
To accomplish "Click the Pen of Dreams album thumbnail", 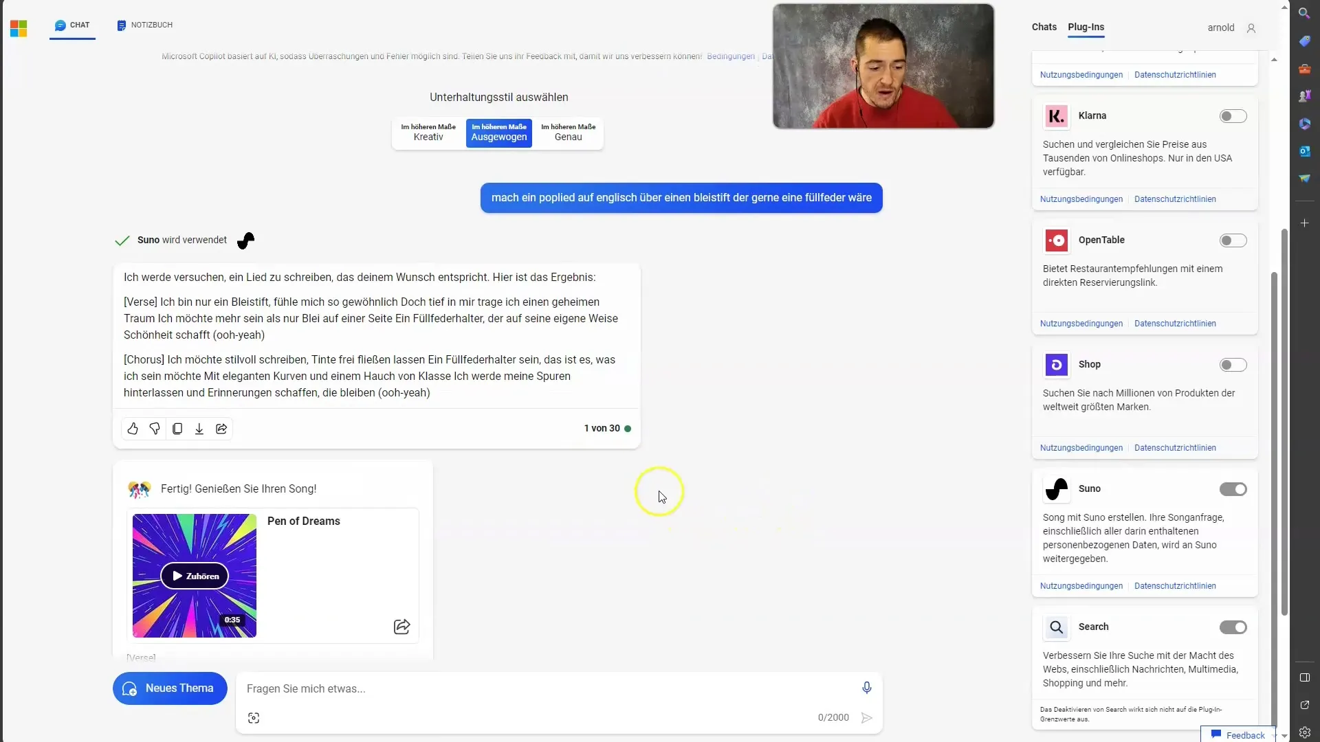I will [x=194, y=575].
